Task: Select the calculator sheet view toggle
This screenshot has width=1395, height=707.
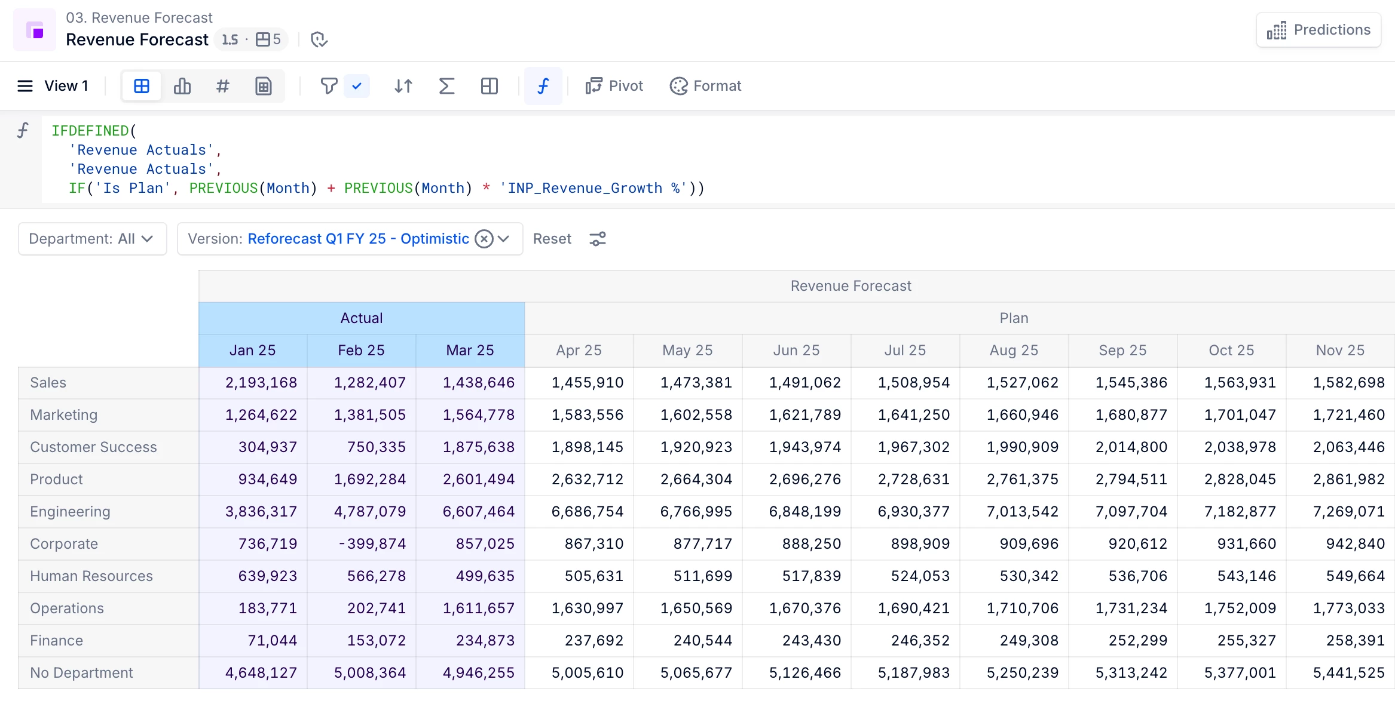Action: [264, 86]
